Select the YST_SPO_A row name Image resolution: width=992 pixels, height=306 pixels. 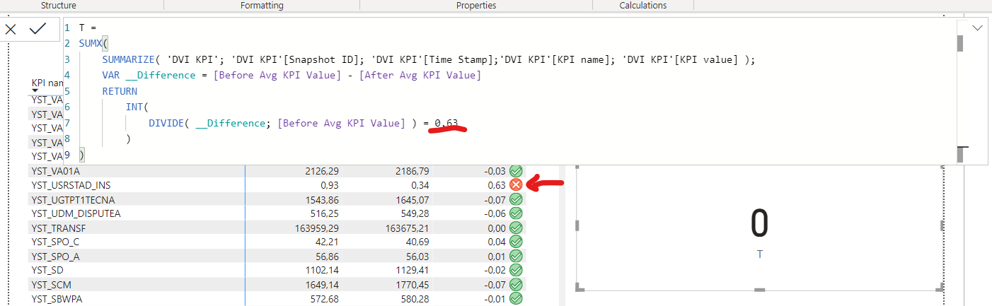[55, 256]
